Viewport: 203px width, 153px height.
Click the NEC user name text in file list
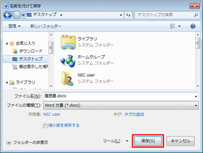[86, 75]
